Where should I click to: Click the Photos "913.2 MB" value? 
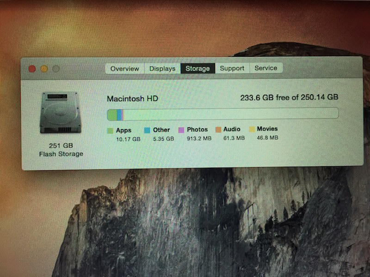click(199, 138)
